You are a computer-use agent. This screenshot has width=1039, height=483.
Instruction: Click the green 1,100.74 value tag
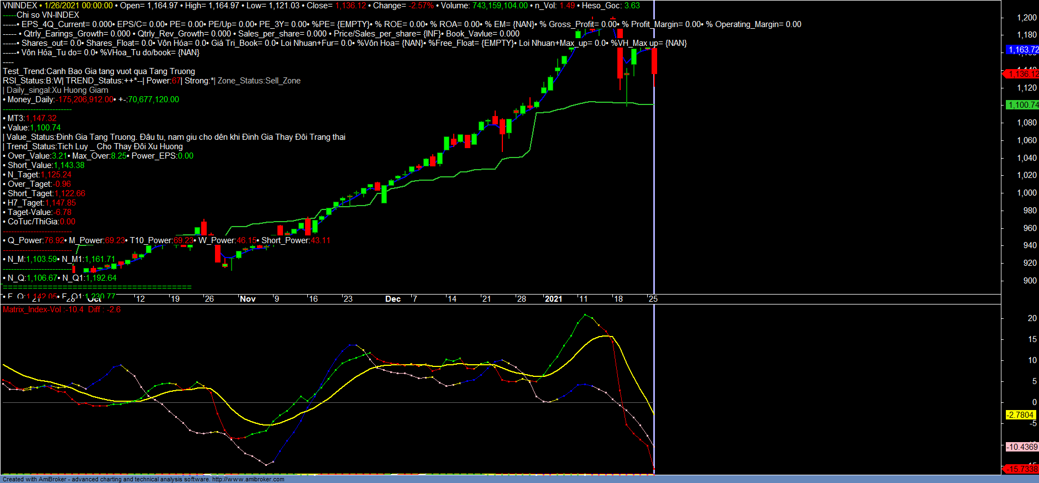[1022, 105]
